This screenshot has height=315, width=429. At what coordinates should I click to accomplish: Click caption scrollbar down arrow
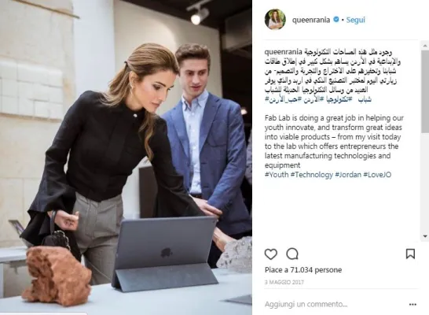point(425,236)
